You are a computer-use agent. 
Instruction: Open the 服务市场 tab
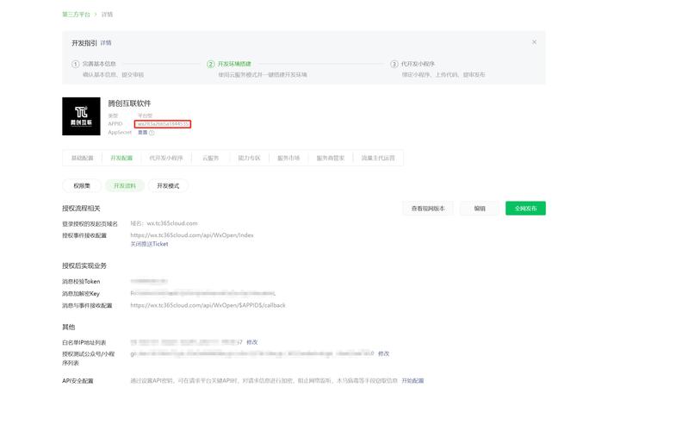[x=288, y=158]
